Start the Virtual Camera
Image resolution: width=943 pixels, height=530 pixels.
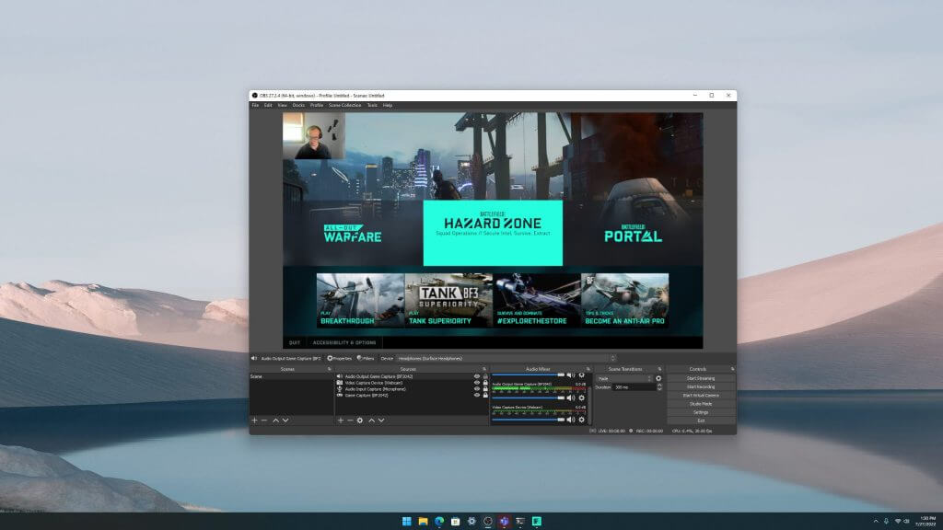tap(701, 396)
